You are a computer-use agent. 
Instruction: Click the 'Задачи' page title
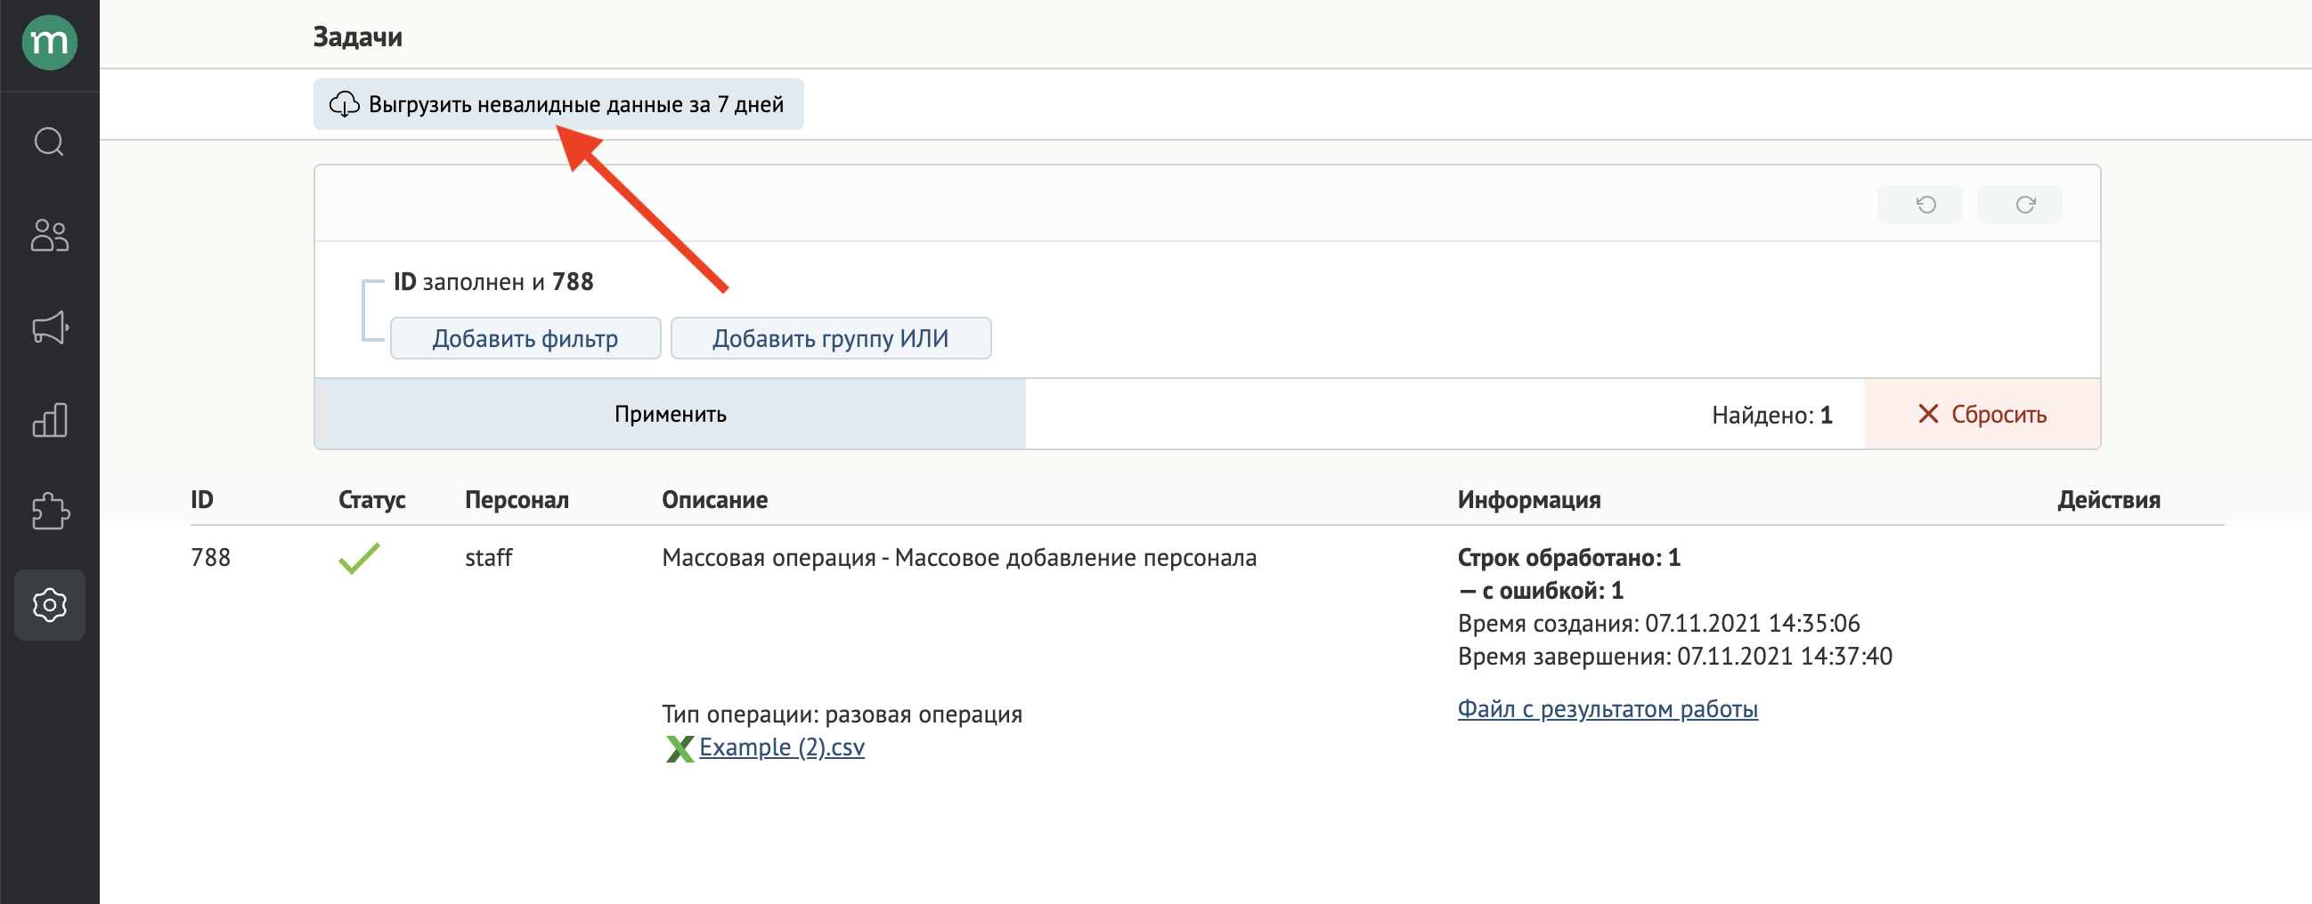[357, 36]
